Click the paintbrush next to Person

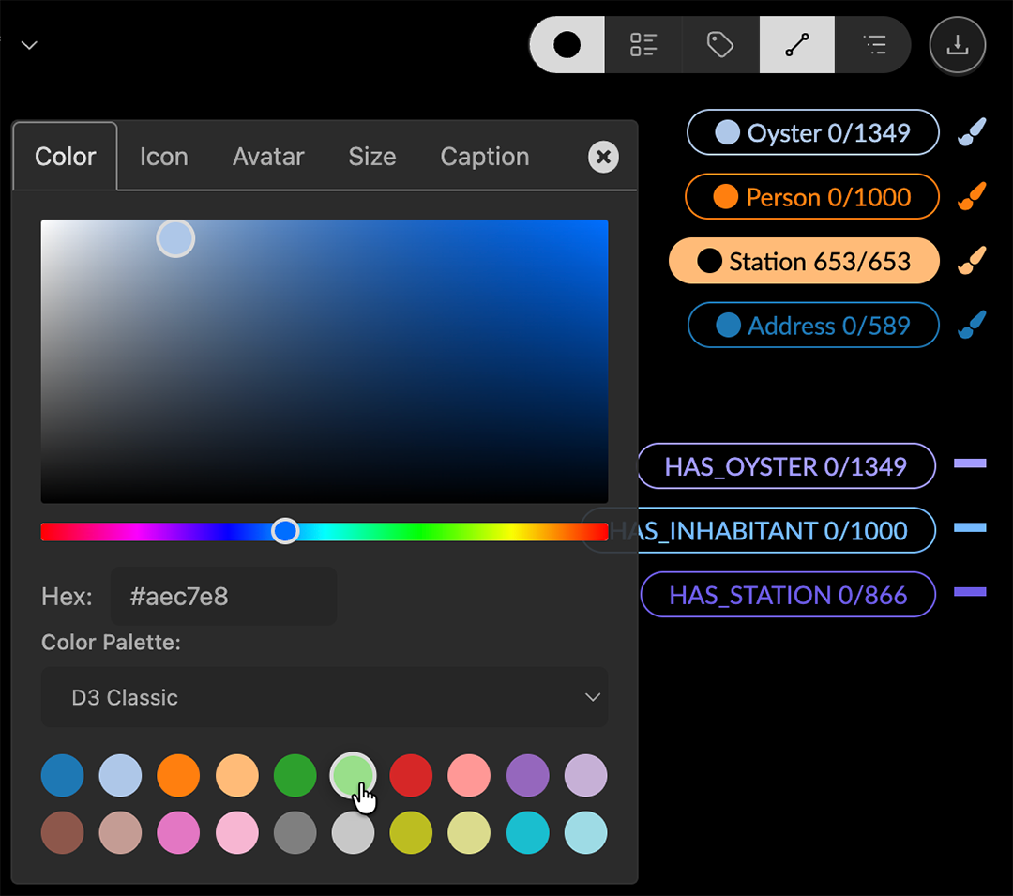[x=972, y=197]
